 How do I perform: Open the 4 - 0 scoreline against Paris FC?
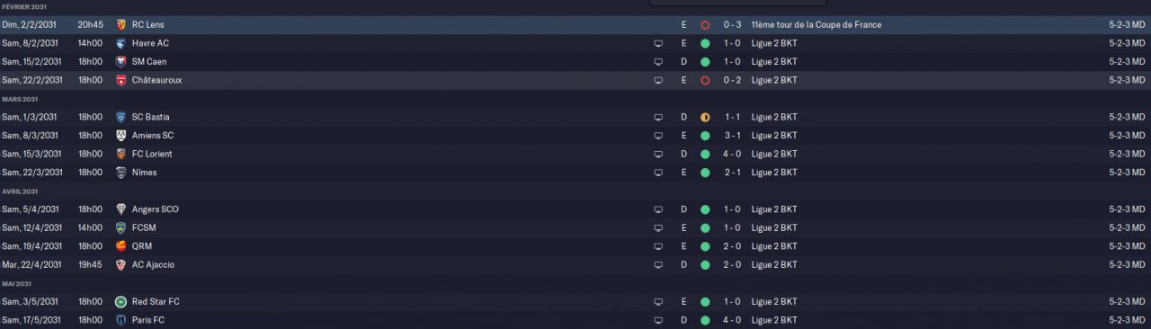732,320
